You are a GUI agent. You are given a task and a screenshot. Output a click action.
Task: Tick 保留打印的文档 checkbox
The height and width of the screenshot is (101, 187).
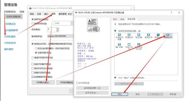[x=32, y=73]
